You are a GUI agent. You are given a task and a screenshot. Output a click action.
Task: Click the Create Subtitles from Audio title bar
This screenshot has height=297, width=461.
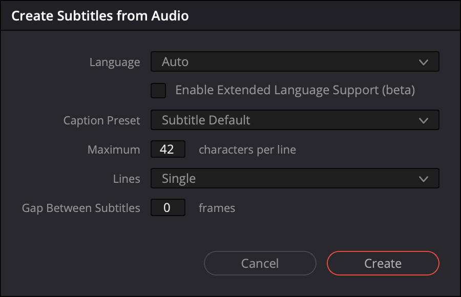pyautogui.click(x=100, y=16)
